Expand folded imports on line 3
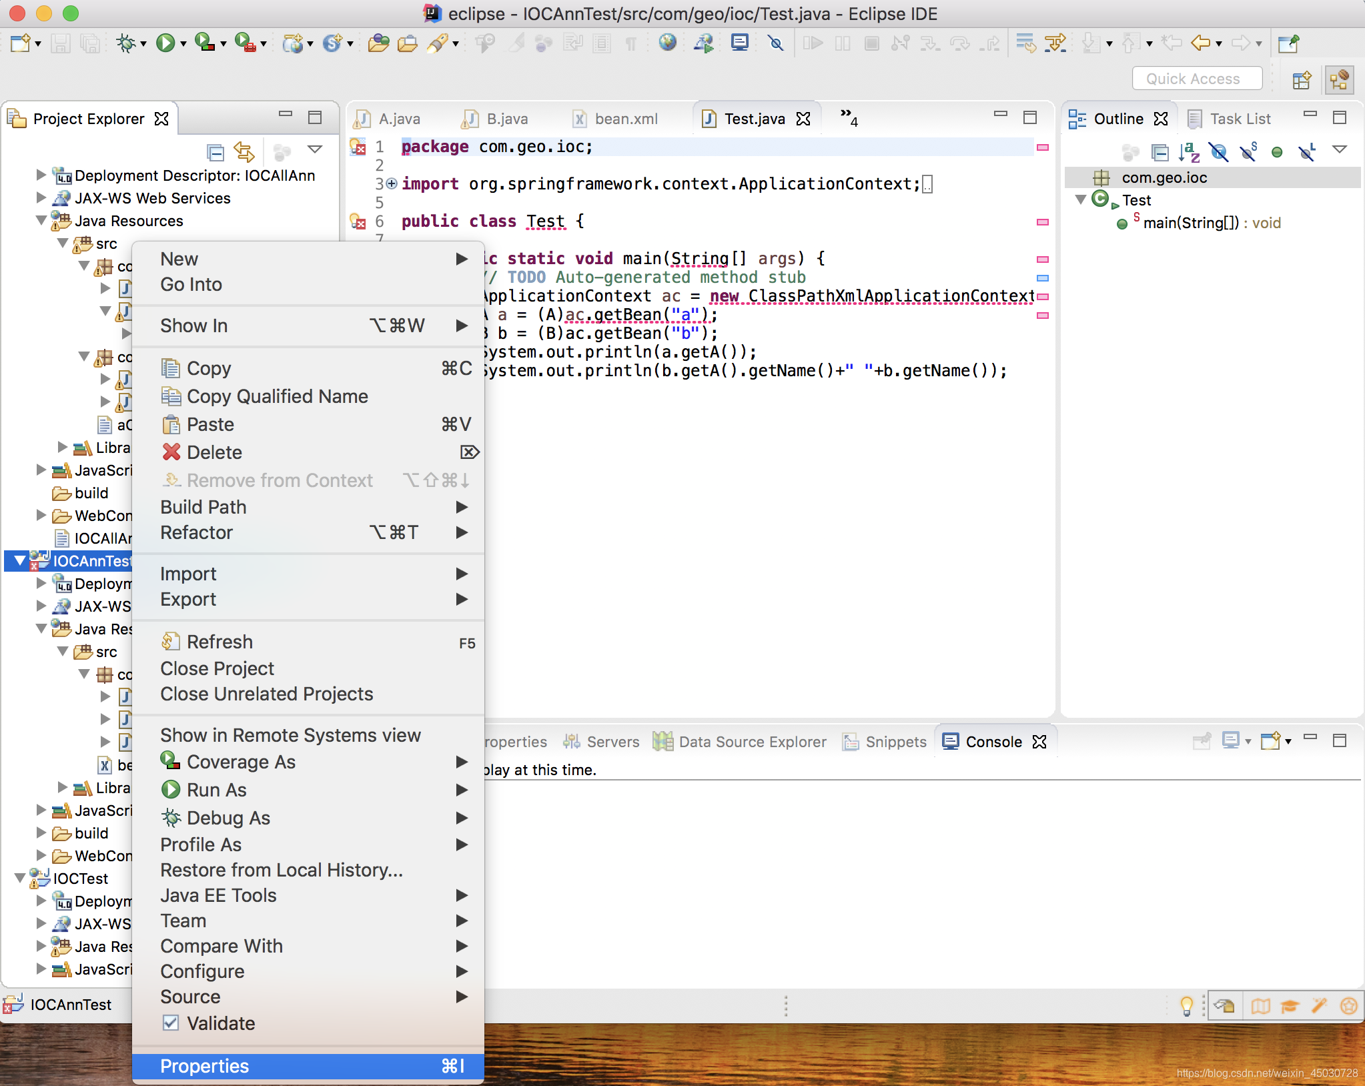Screen dimensions: 1365x1086 click(x=392, y=183)
